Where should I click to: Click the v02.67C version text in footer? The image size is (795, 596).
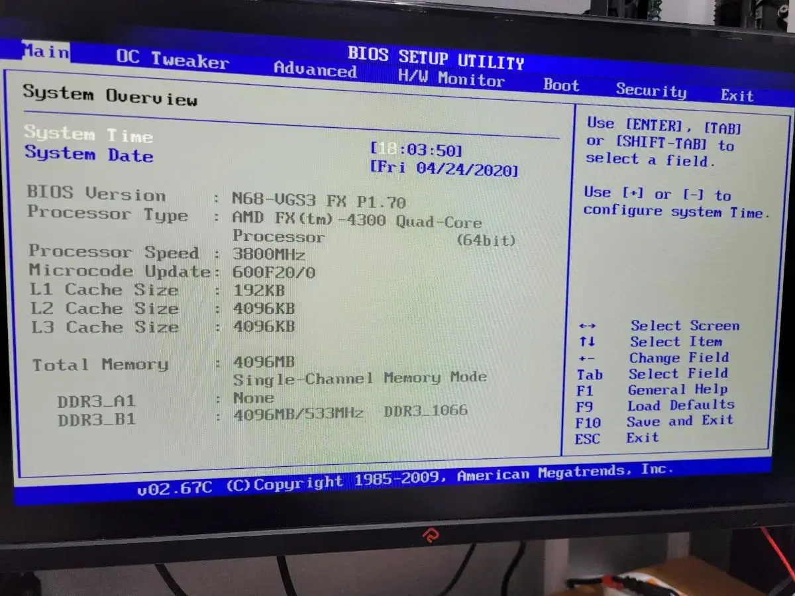(x=174, y=489)
